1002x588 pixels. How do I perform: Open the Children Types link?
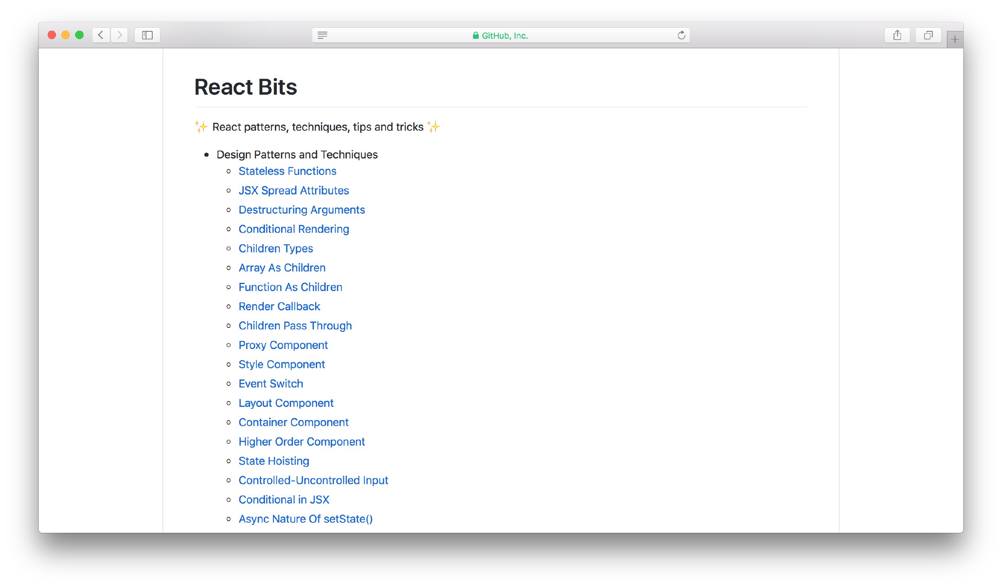(276, 249)
